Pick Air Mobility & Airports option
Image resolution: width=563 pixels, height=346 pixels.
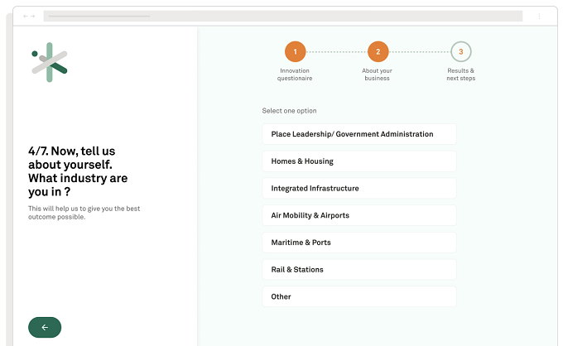[x=359, y=215]
